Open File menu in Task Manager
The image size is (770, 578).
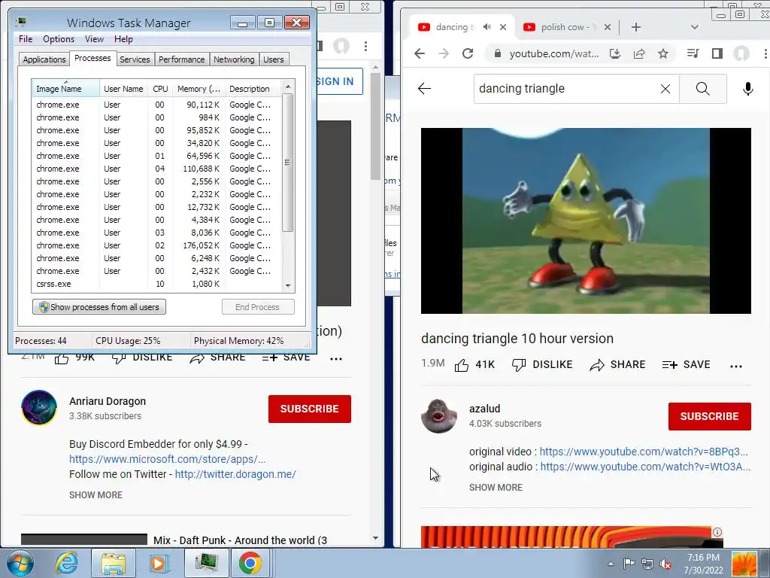[x=26, y=39]
